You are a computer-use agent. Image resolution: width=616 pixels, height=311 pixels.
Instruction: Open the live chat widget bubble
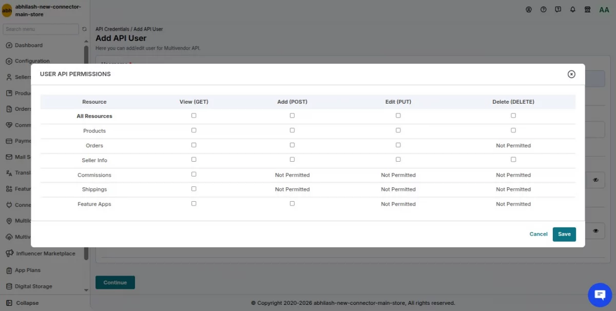[x=600, y=295]
